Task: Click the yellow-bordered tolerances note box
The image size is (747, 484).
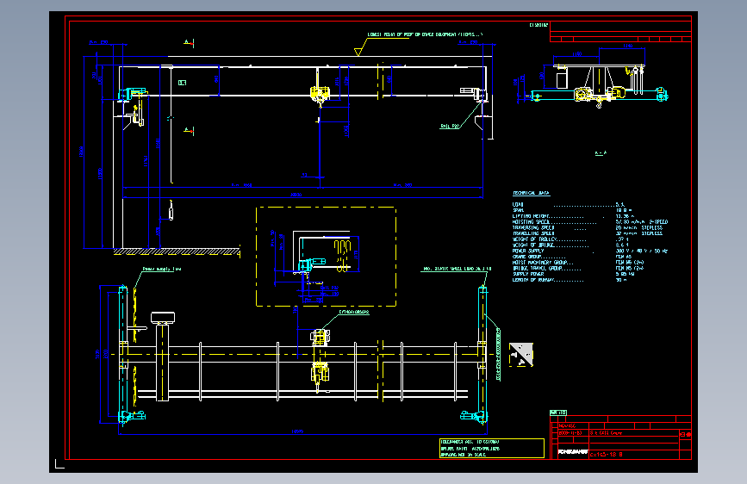Action: tap(492, 449)
